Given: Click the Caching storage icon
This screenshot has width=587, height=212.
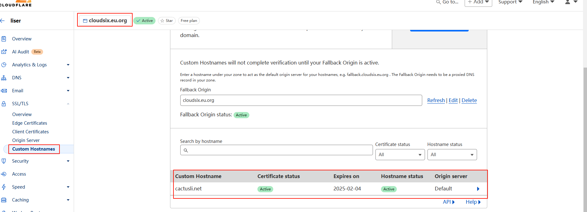Looking at the screenshot, I should [4, 200].
